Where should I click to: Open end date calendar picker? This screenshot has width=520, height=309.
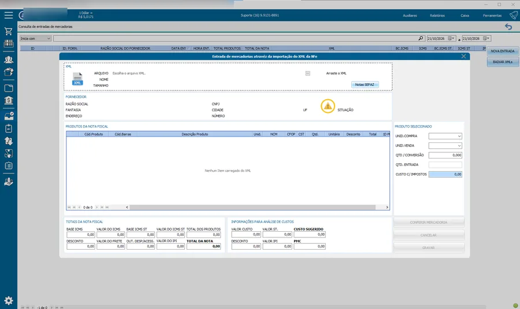(486, 39)
